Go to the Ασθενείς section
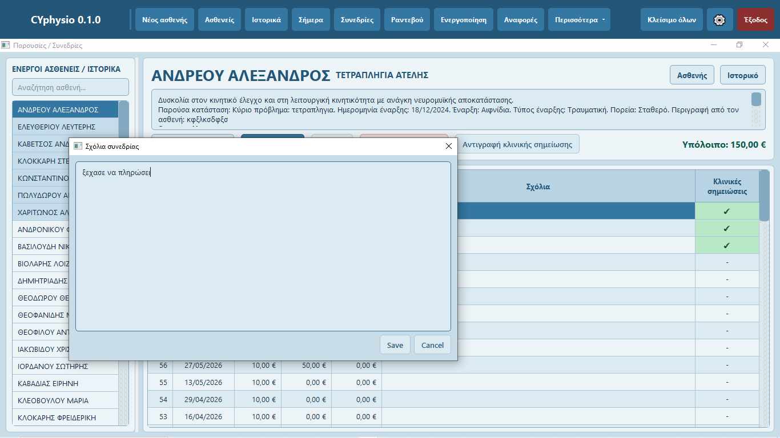The width and height of the screenshot is (780, 438). pyautogui.click(x=219, y=19)
